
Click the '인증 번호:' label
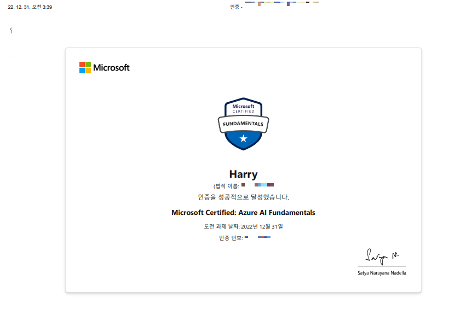231,238
